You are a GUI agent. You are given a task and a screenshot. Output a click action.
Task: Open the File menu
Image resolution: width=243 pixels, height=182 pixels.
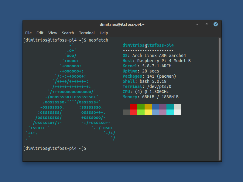(28, 33)
